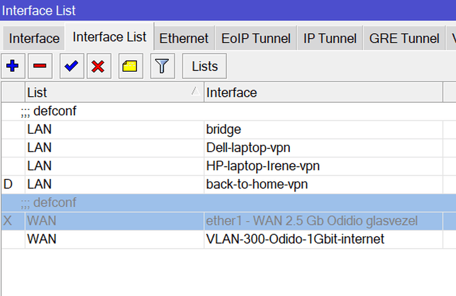Click the funnel Filter icon

point(162,66)
